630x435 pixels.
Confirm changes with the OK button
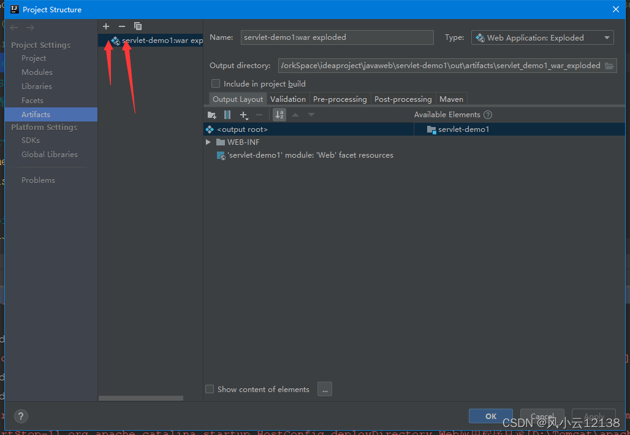[x=490, y=415]
